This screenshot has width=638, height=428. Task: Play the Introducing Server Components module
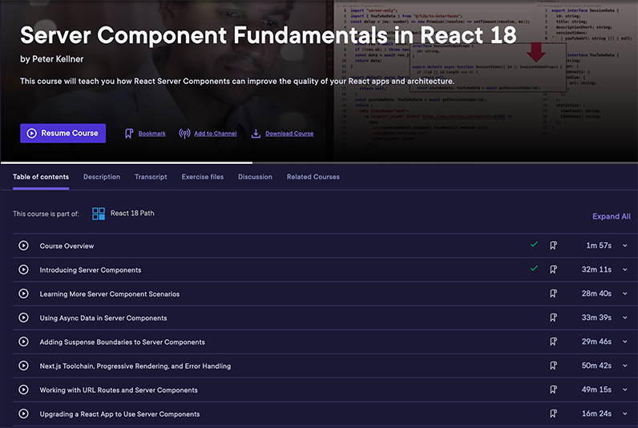point(23,270)
